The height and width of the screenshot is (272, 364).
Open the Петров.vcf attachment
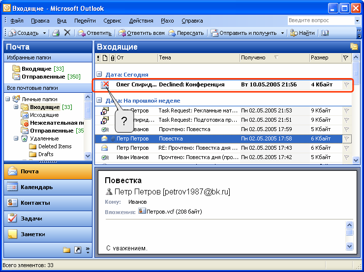coord(170,211)
